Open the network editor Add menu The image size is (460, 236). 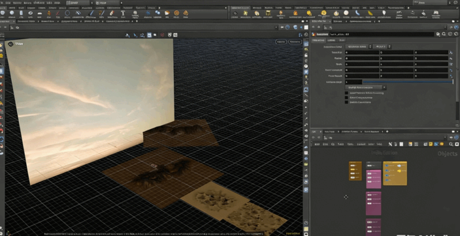click(317, 144)
